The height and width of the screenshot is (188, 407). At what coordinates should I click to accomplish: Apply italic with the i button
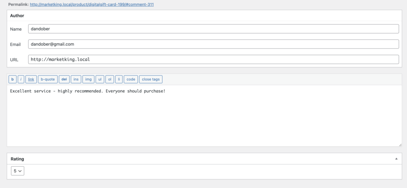pos(21,79)
